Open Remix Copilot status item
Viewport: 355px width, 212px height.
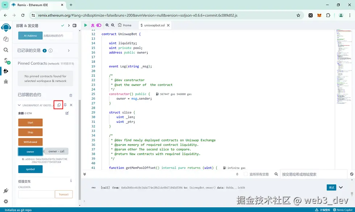click(343, 210)
